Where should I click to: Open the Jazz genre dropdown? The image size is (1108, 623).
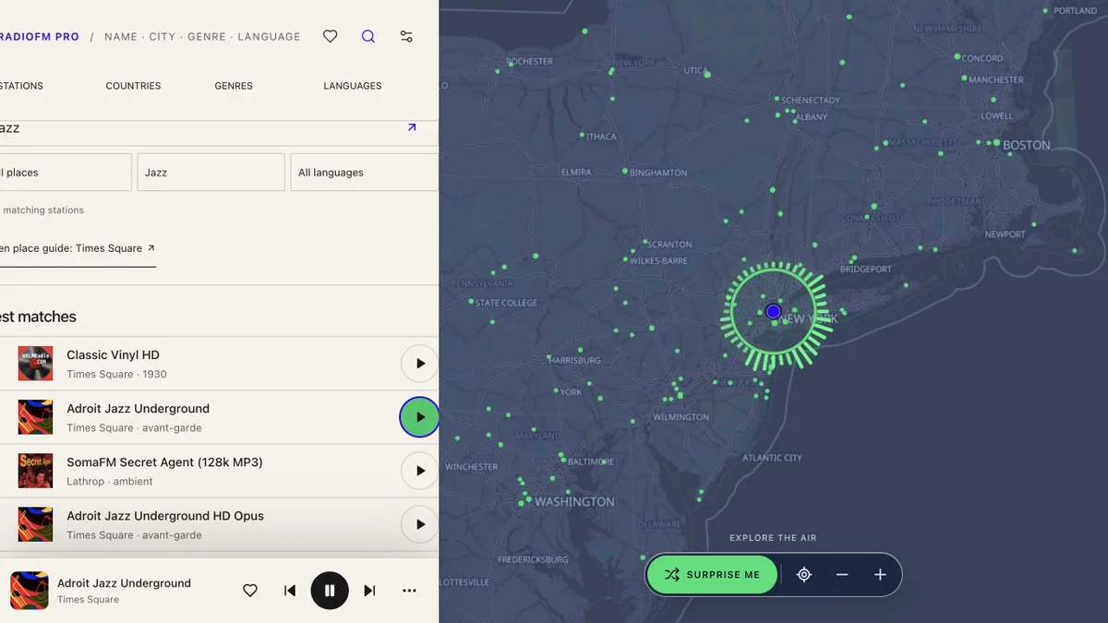pos(211,173)
